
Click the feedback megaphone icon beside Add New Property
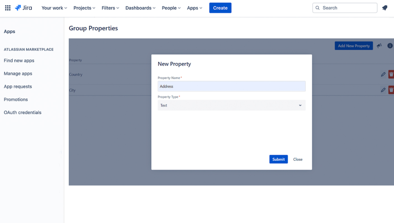coord(379,46)
